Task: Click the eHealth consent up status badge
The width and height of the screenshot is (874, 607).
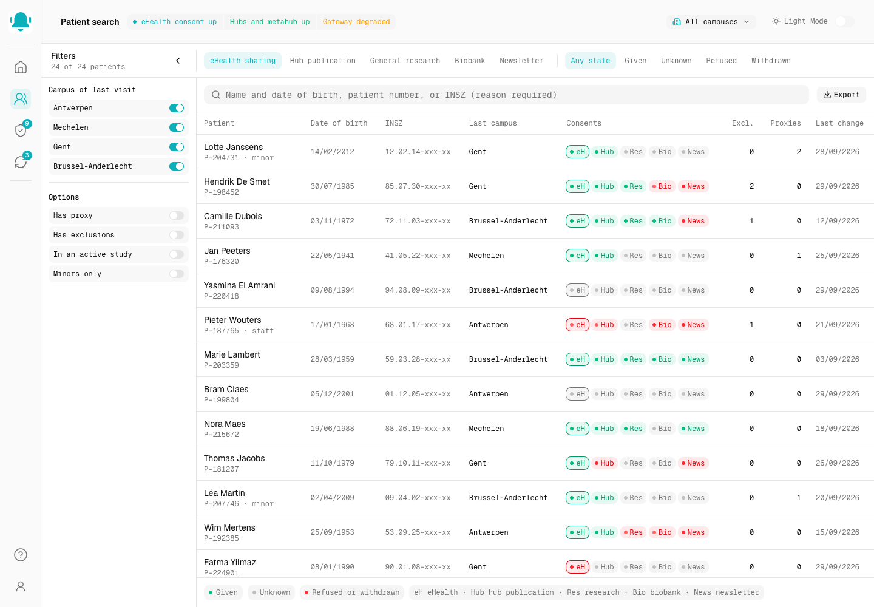Action: (175, 22)
